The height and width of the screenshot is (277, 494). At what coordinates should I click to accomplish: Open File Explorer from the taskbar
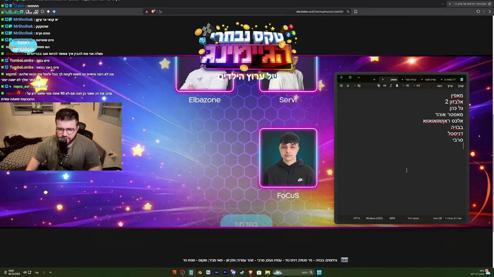pos(267,272)
